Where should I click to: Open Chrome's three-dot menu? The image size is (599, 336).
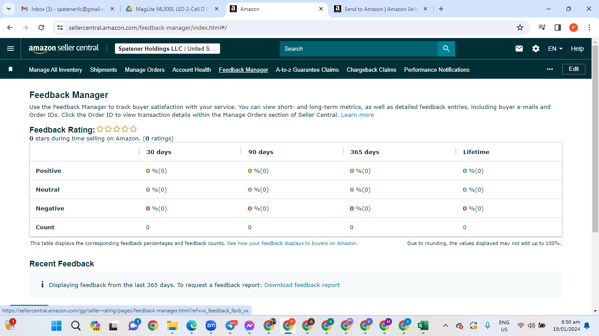pos(589,28)
